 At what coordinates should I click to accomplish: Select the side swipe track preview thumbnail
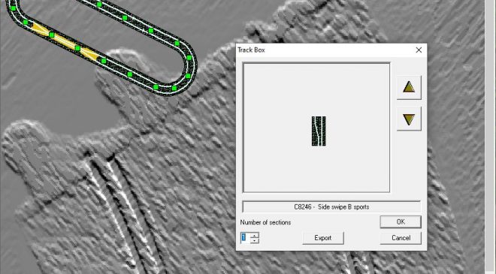coord(319,131)
